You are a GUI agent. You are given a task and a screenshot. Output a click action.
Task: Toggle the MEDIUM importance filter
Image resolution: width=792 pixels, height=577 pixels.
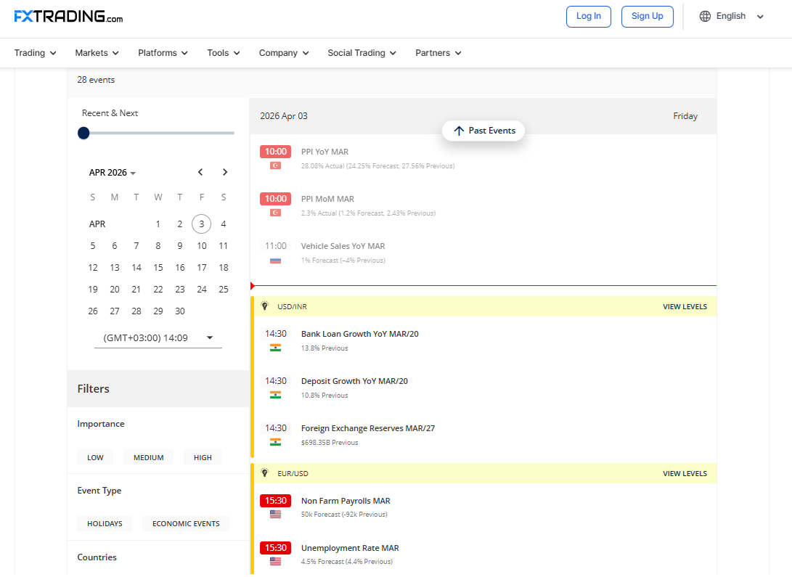point(149,457)
